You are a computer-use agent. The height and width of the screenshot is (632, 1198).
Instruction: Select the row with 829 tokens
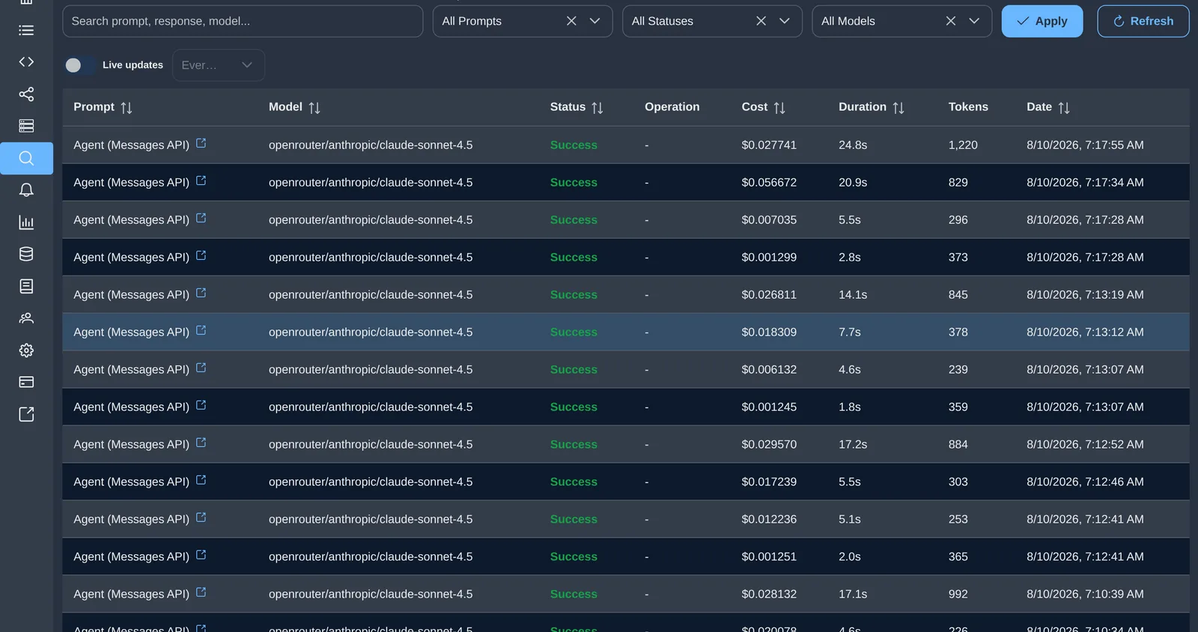coord(626,182)
